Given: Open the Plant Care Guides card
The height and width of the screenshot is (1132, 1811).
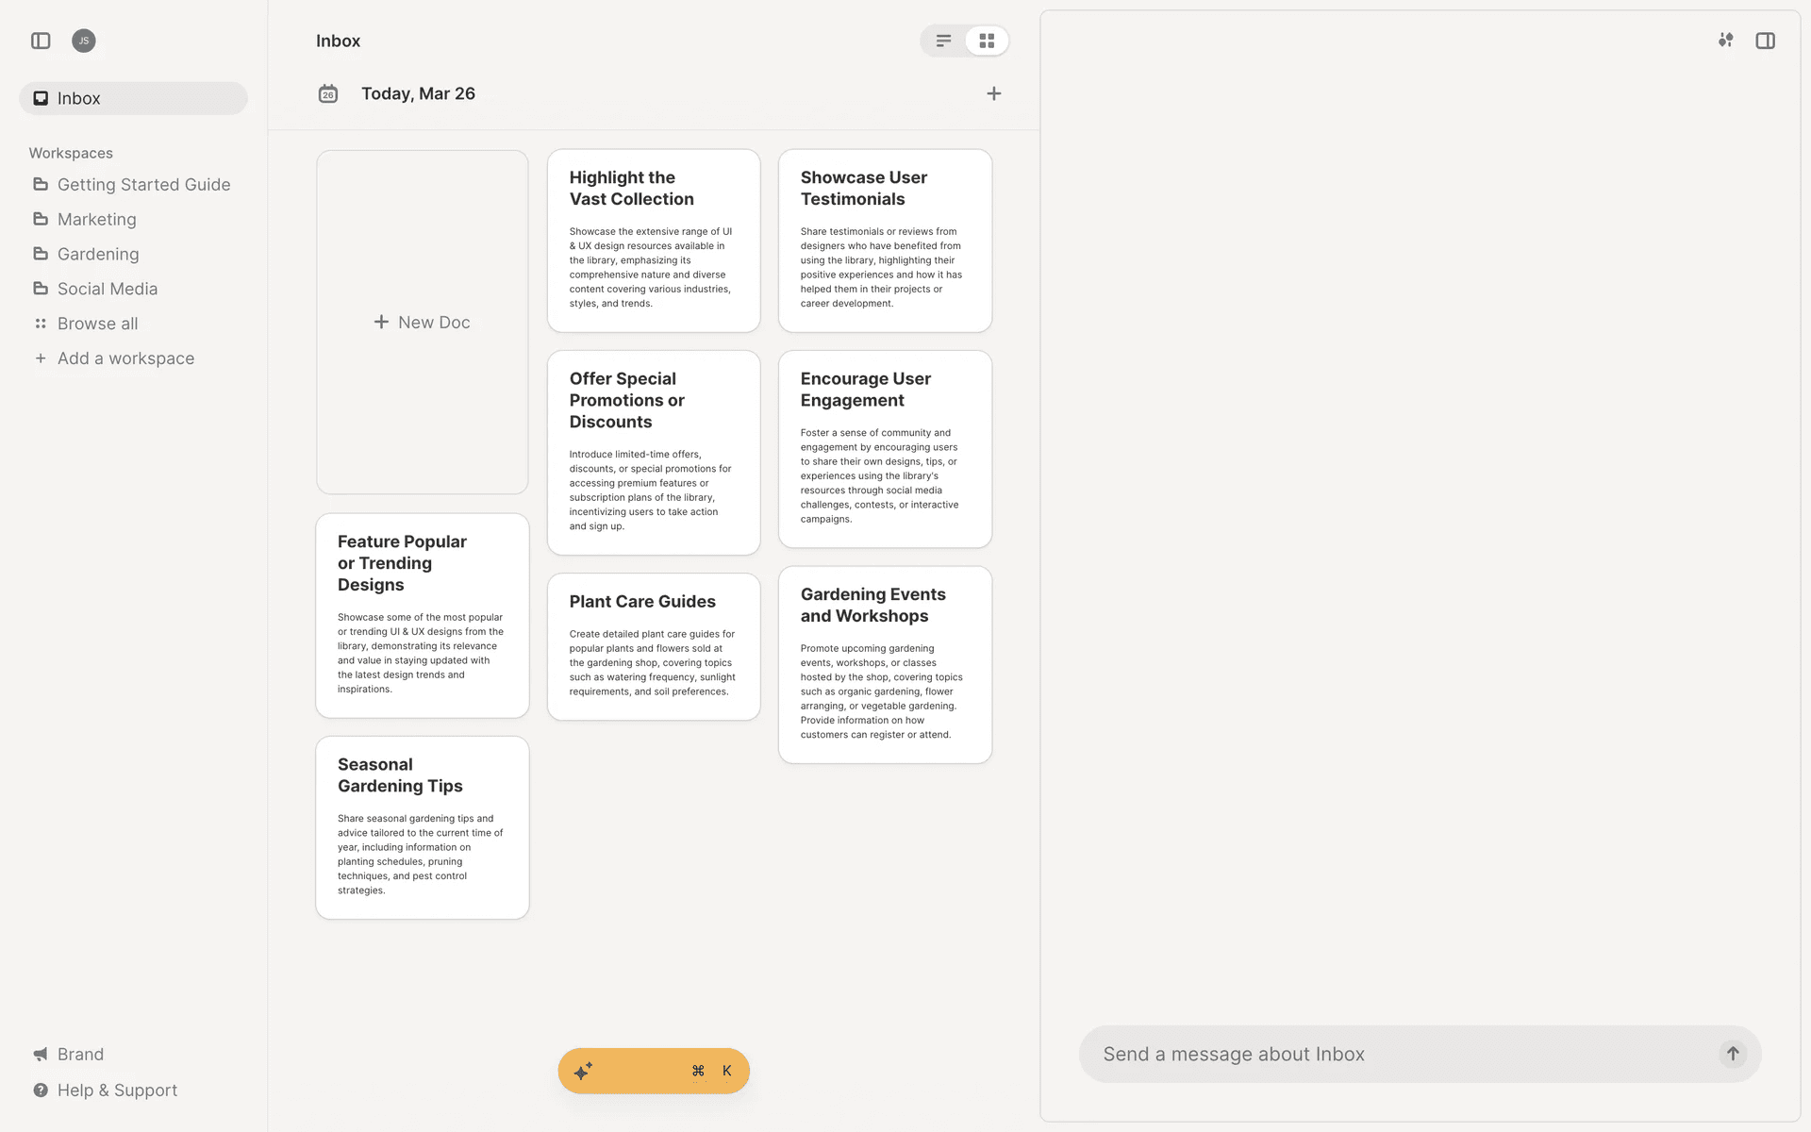Looking at the screenshot, I should pos(653,646).
